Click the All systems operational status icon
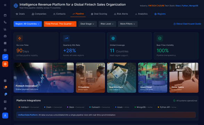The width and height of the screenshot is (204, 125). click(174, 101)
